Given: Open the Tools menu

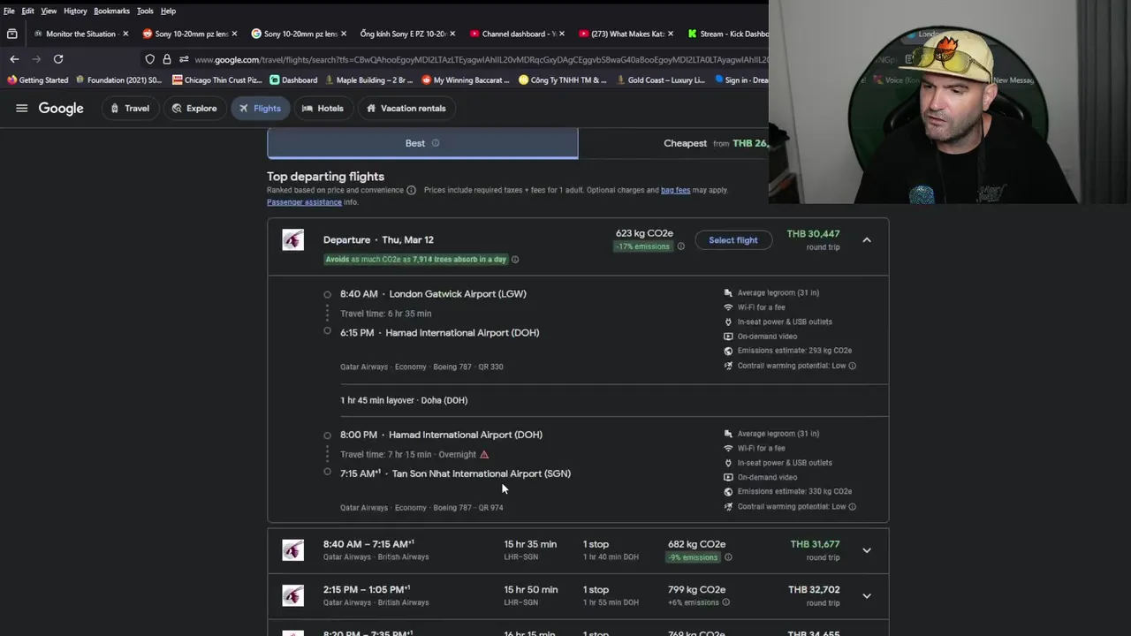Looking at the screenshot, I should pyautogui.click(x=145, y=11).
